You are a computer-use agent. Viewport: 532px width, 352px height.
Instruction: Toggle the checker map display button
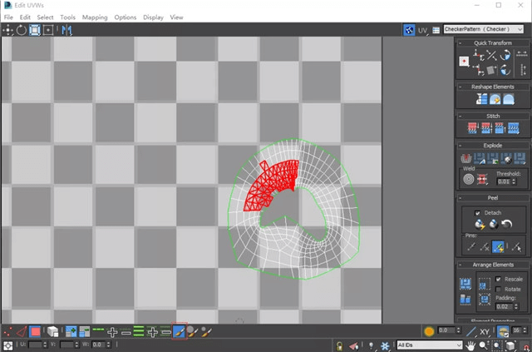[409, 30]
